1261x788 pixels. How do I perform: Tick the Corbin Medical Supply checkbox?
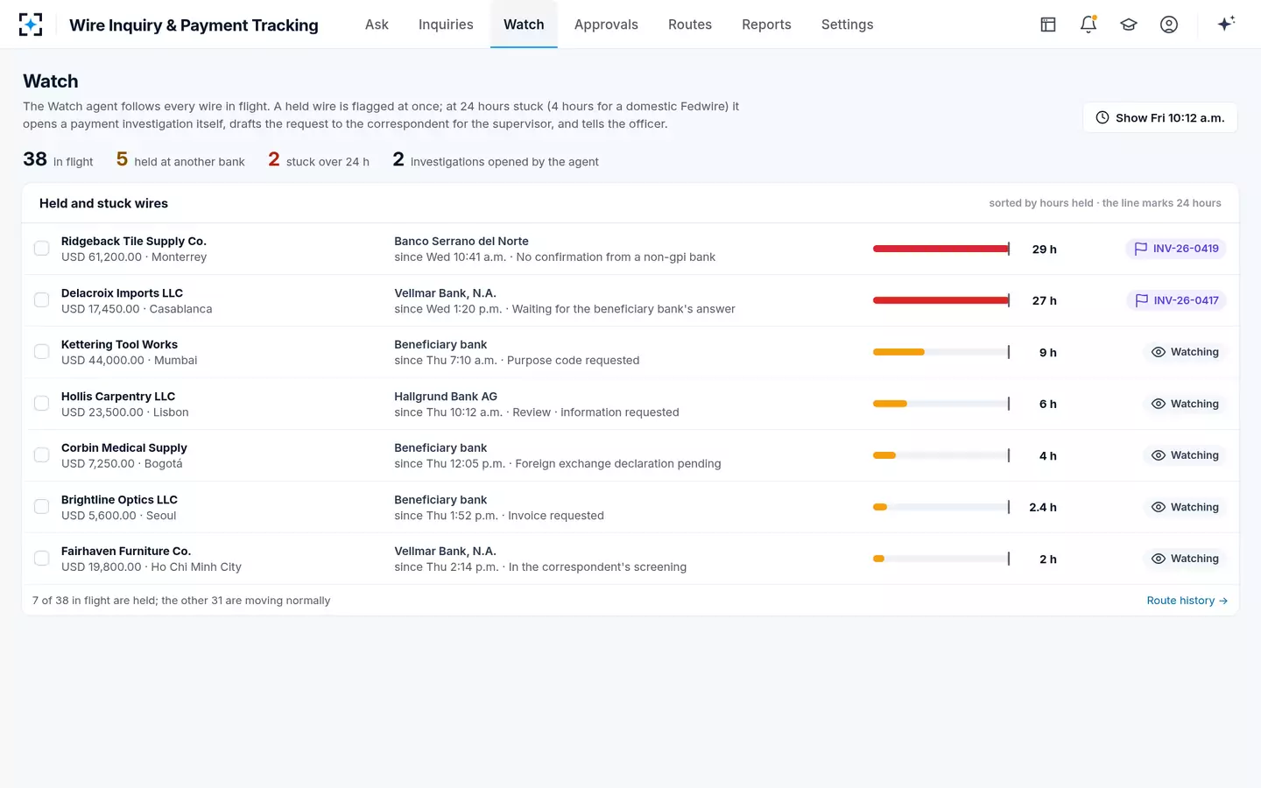41,455
